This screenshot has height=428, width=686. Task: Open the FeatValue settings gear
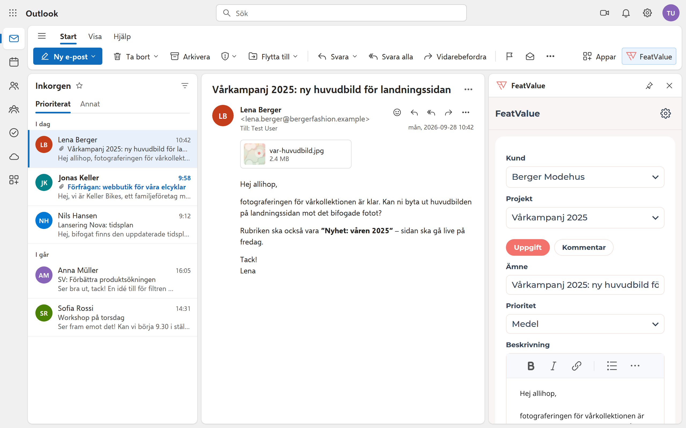665,113
